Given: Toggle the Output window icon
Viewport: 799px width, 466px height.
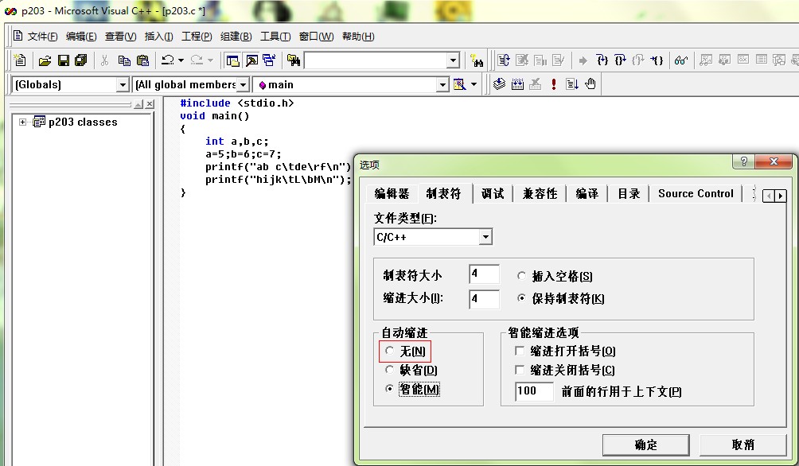Looking at the screenshot, I should pyautogui.click(x=251, y=60).
